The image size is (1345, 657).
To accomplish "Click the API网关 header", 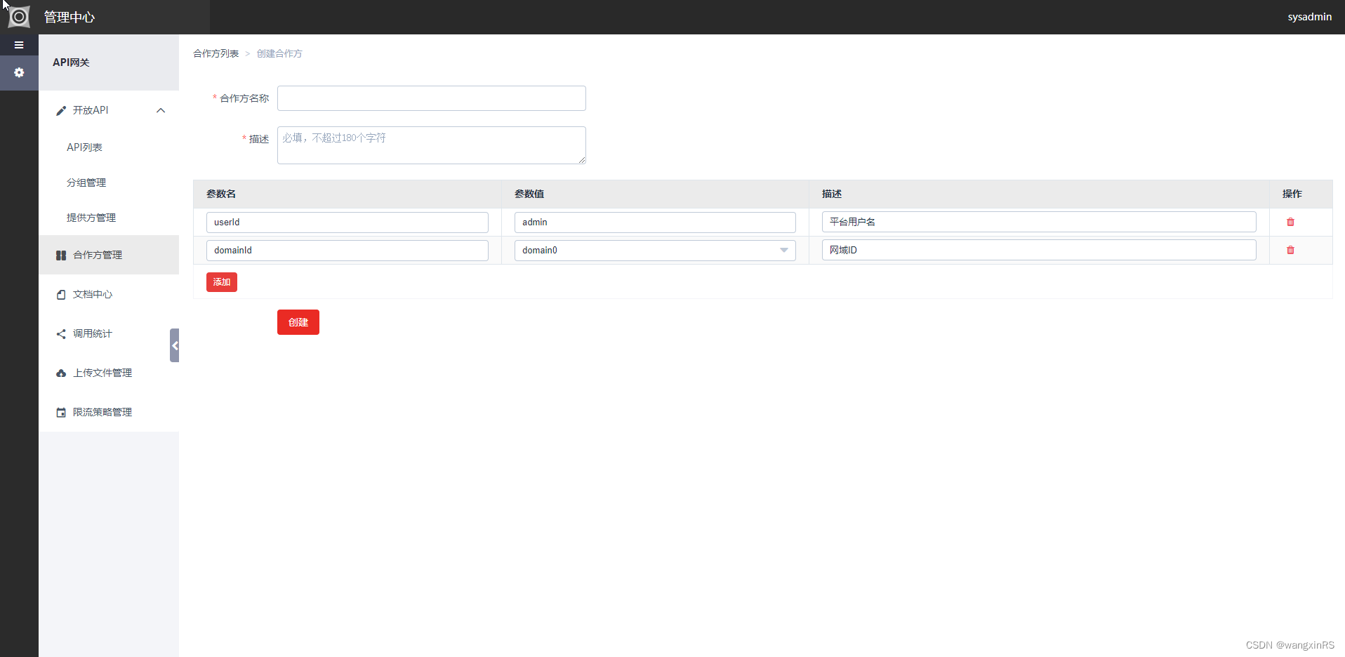I will [71, 62].
